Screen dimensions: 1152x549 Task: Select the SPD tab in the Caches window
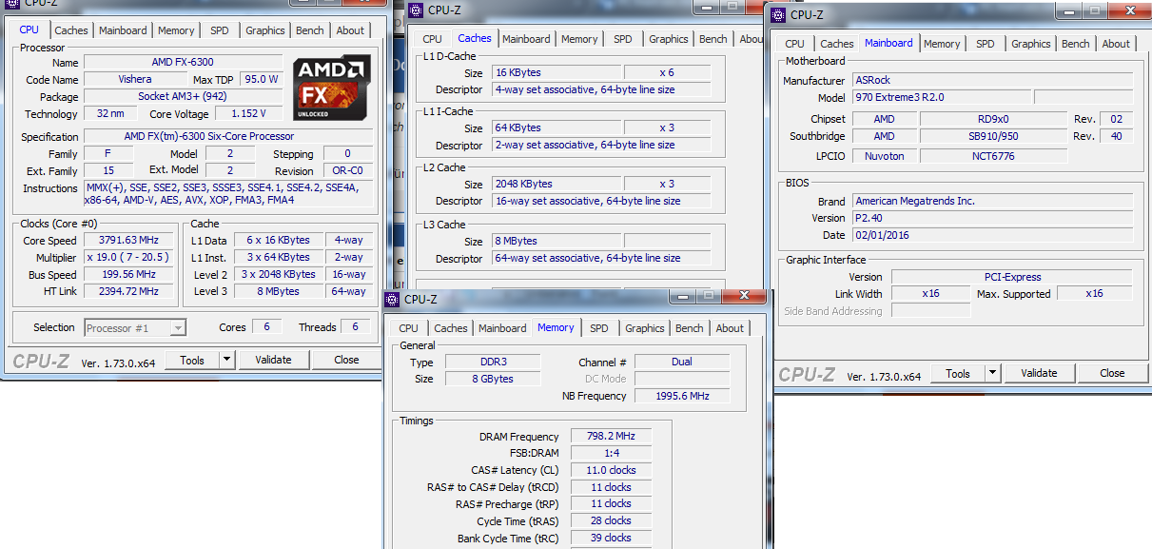tap(623, 39)
